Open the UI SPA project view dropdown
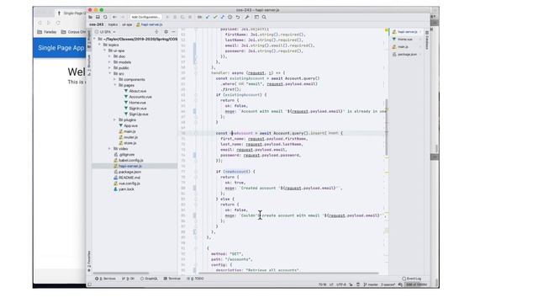This screenshot has width=538, height=303. click(x=106, y=32)
